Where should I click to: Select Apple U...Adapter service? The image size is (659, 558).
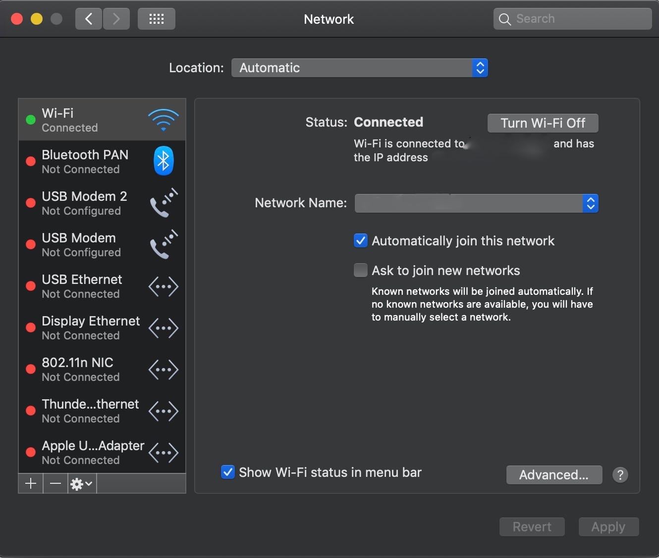coord(102,452)
